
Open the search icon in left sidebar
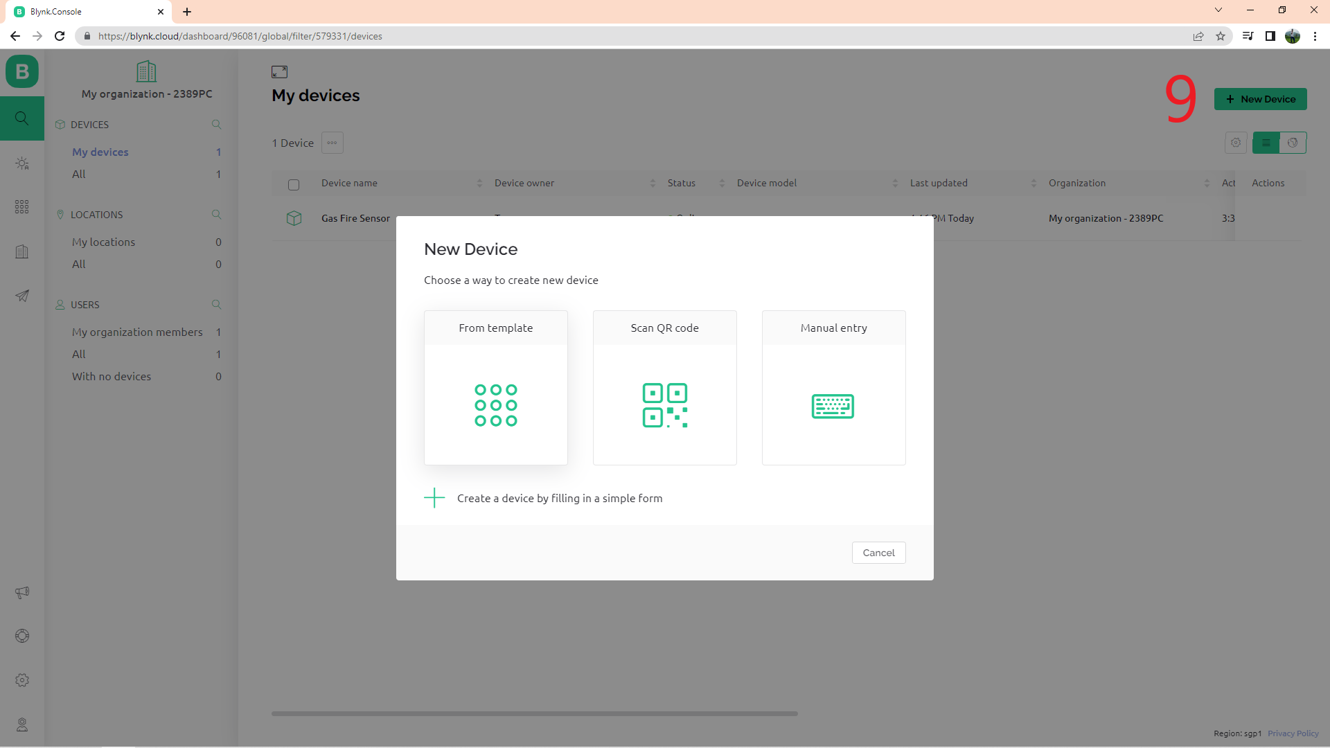point(22,118)
